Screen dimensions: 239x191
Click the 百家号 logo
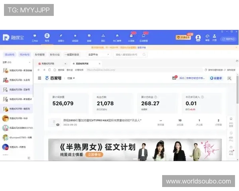coord(53,78)
